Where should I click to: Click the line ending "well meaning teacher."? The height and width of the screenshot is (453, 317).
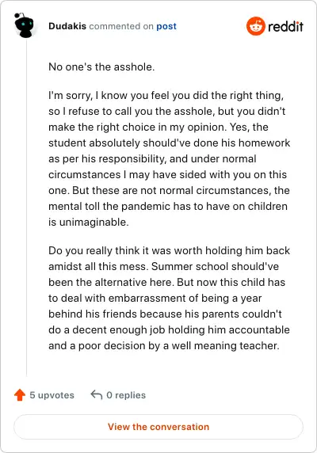pos(164,345)
